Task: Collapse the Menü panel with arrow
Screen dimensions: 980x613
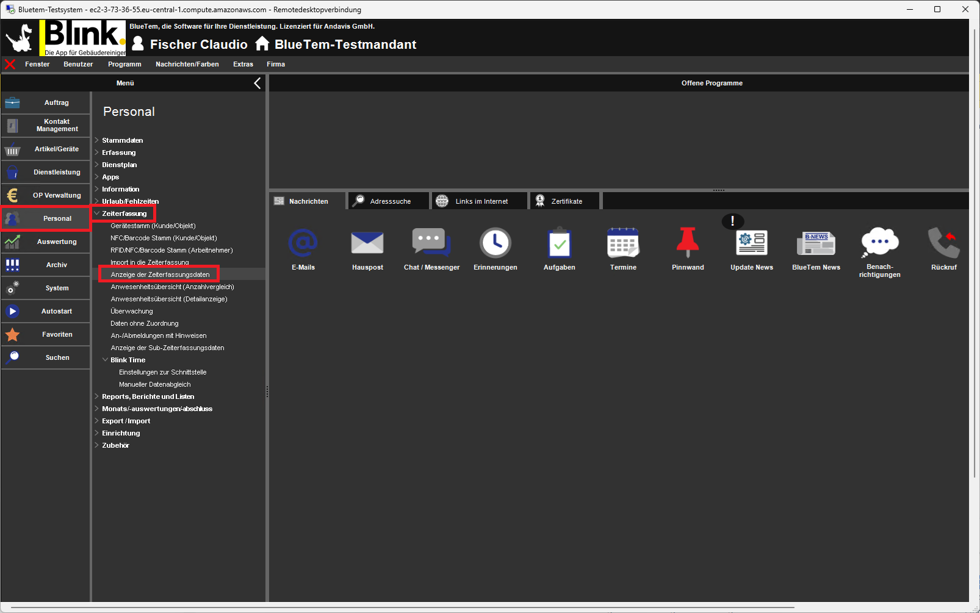Action: [258, 84]
